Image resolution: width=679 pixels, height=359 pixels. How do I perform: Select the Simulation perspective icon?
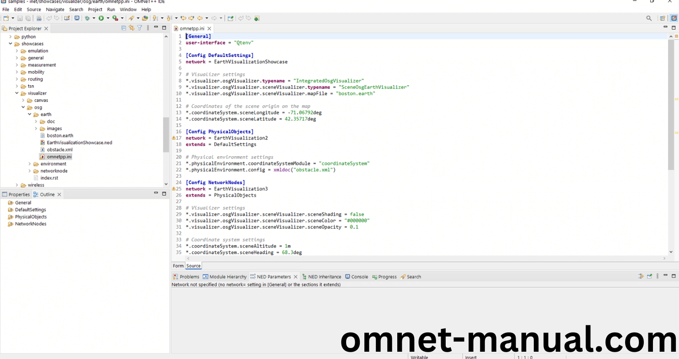tap(674, 18)
